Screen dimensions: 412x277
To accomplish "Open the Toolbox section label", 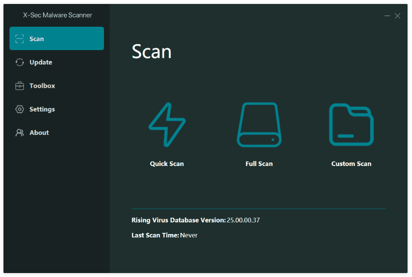I will [42, 86].
